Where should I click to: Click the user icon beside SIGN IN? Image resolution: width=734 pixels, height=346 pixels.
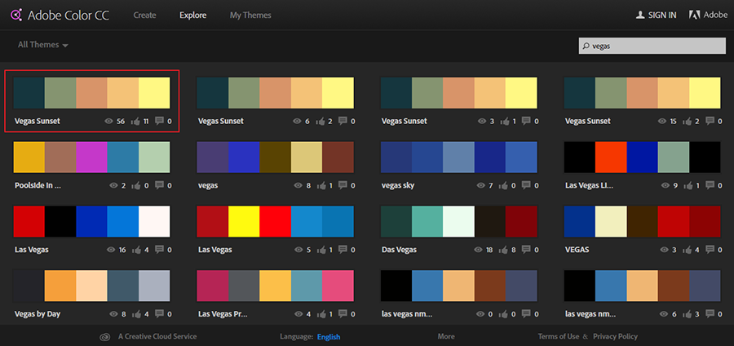coord(640,15)
